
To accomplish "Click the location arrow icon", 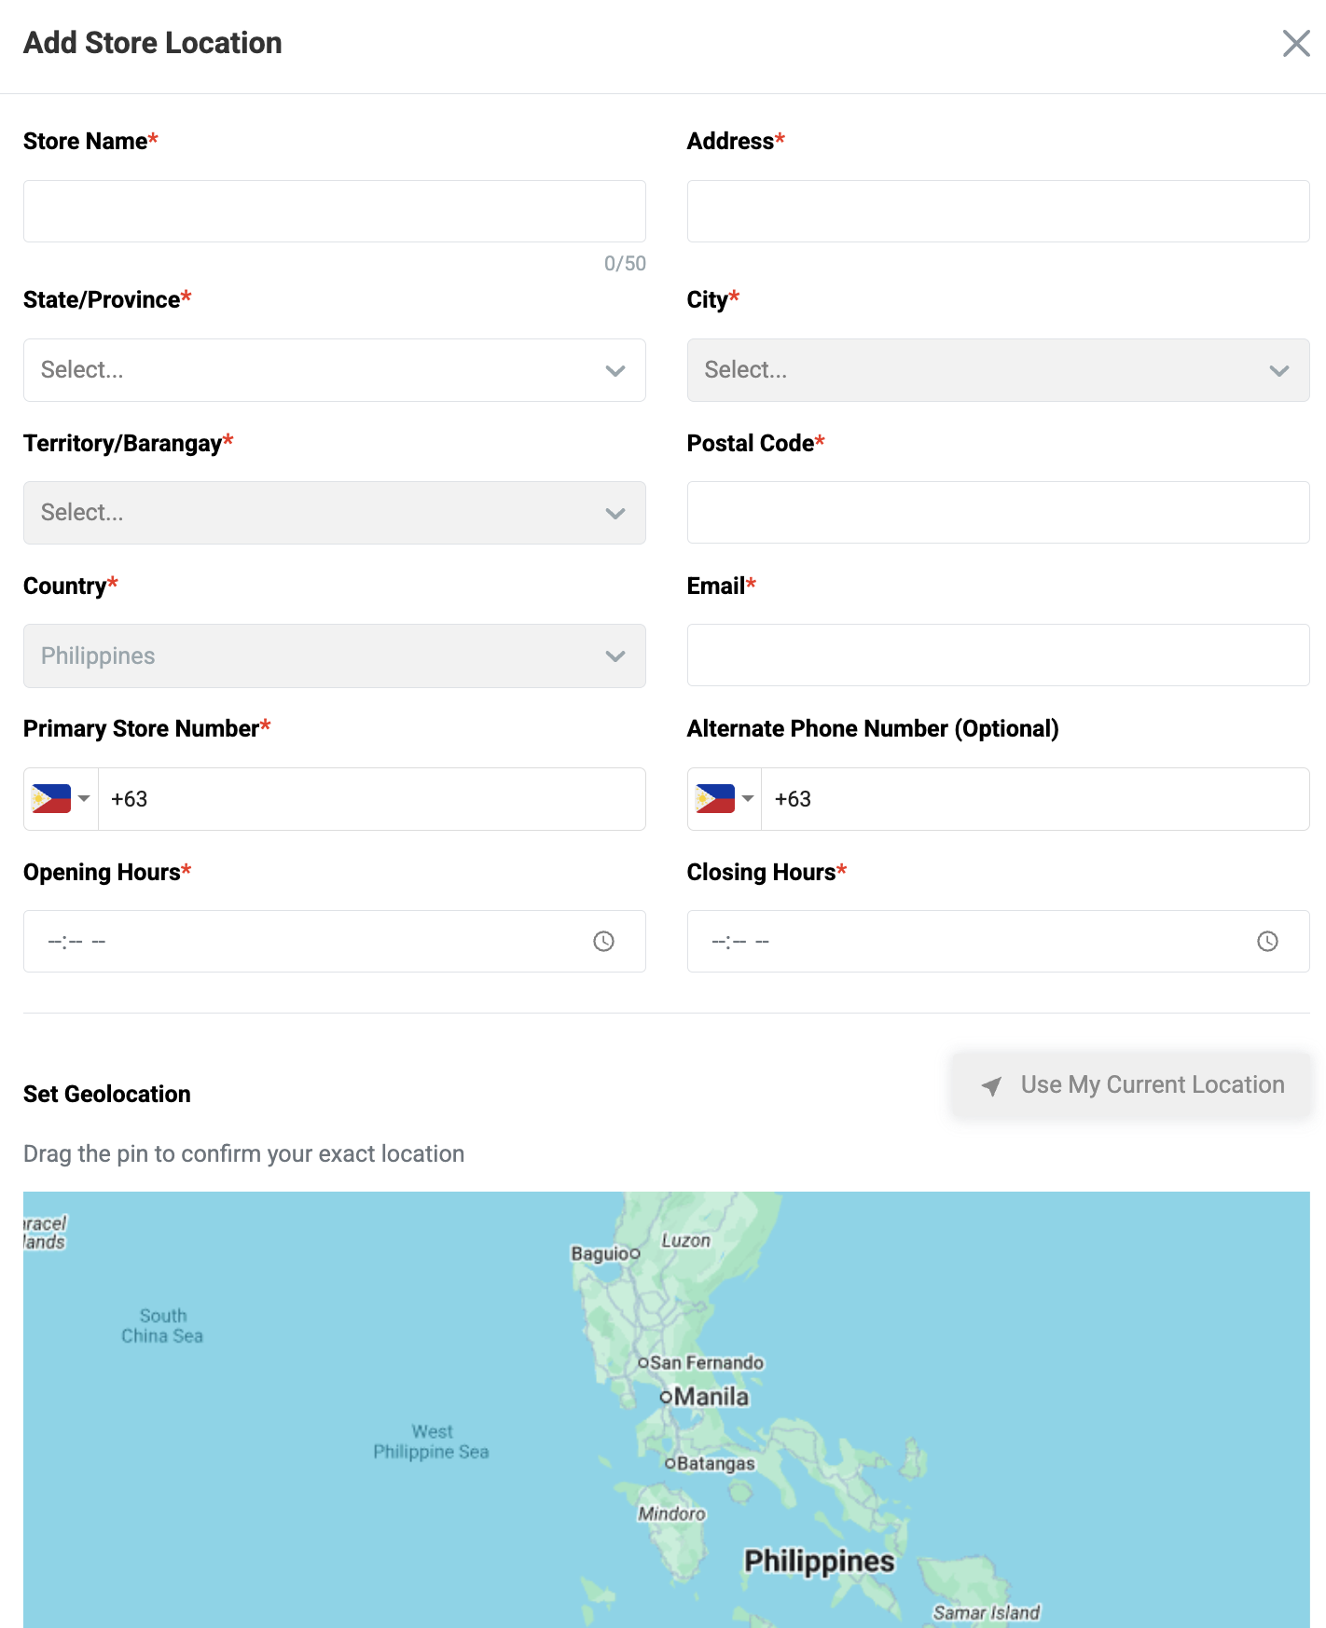I will pyautogui.click(x=991, y=1085).
